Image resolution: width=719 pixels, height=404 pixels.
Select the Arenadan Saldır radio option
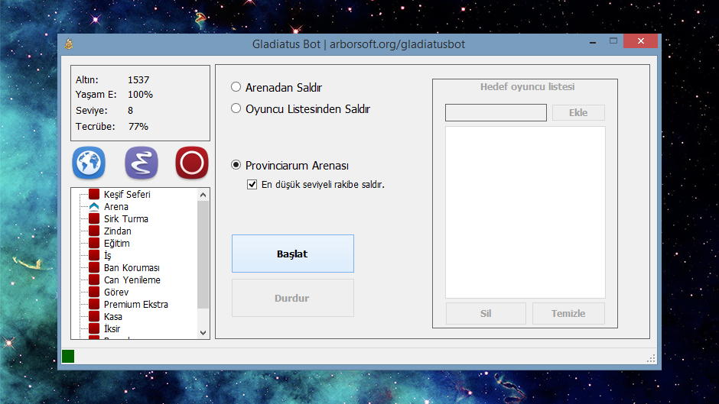click(x=236, y=87)
